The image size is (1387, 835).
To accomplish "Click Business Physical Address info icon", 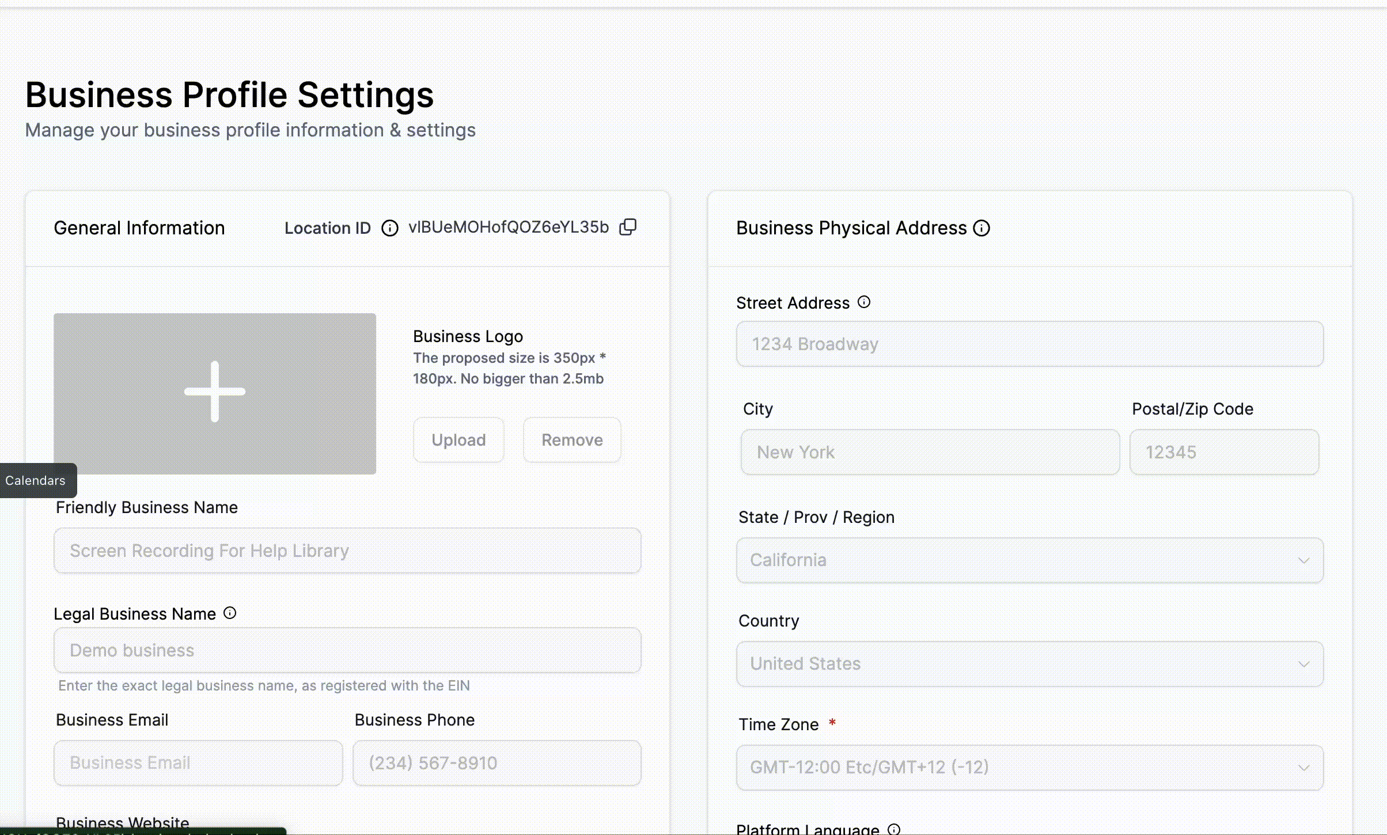I will point(981,228).
